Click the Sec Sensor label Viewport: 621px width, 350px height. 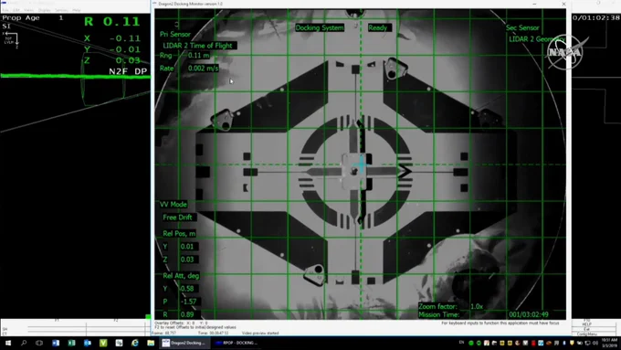pos(522,27)
